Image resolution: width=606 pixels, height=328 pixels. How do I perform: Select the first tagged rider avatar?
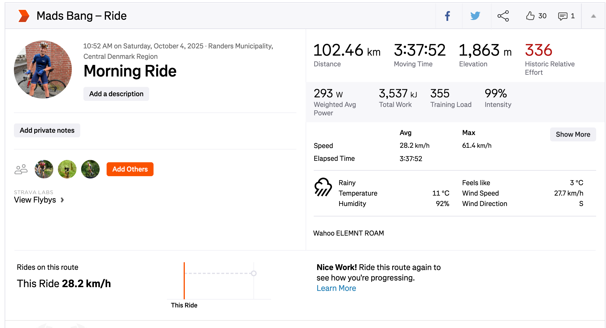tap(44, 169)
